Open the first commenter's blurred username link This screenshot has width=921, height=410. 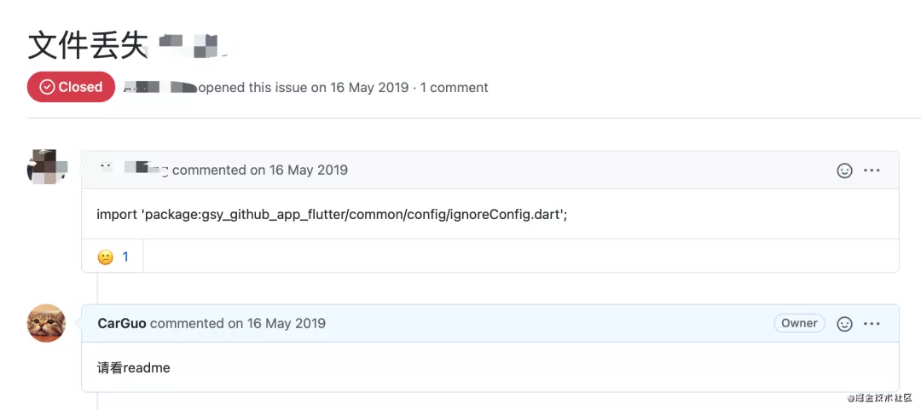coord(133,170)
